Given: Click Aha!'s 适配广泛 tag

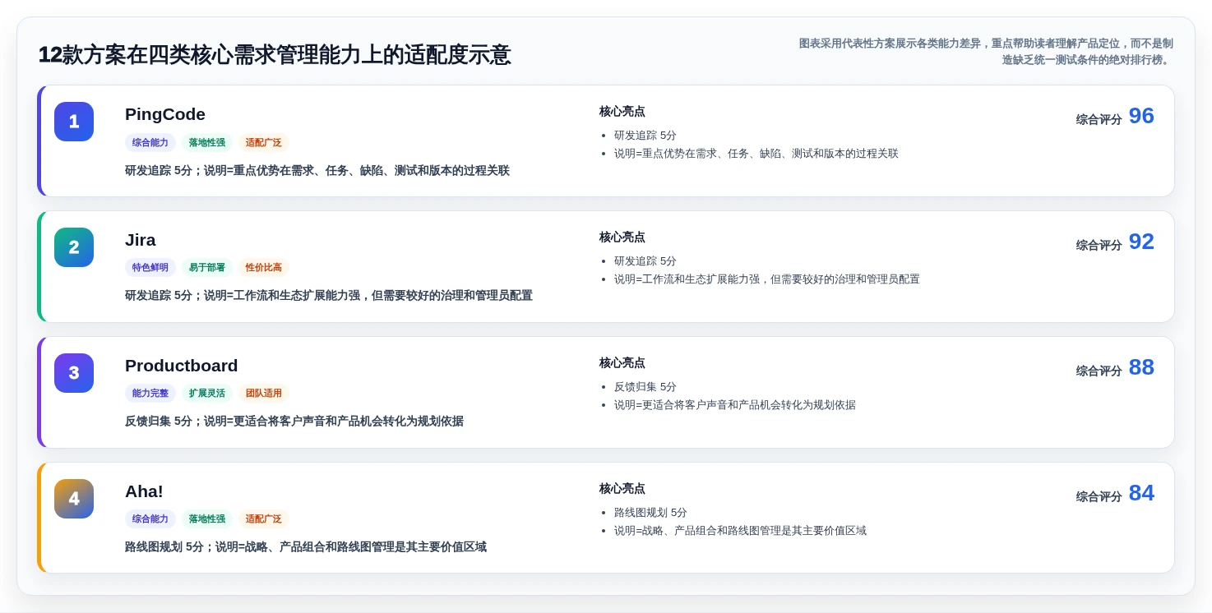Looking at the screenshot, I should [x=264, y=519].
